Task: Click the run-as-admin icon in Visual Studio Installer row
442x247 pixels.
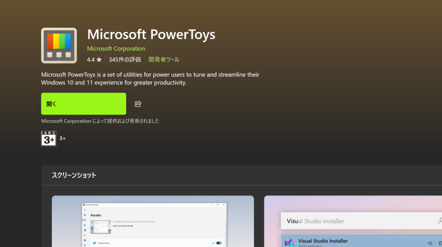Action: pyautogui.click(x=430, y=243)
